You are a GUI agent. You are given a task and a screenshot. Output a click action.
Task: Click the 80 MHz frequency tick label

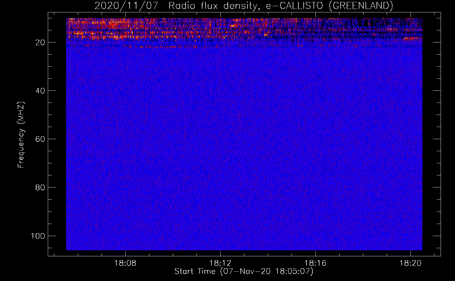click(40, 187)
